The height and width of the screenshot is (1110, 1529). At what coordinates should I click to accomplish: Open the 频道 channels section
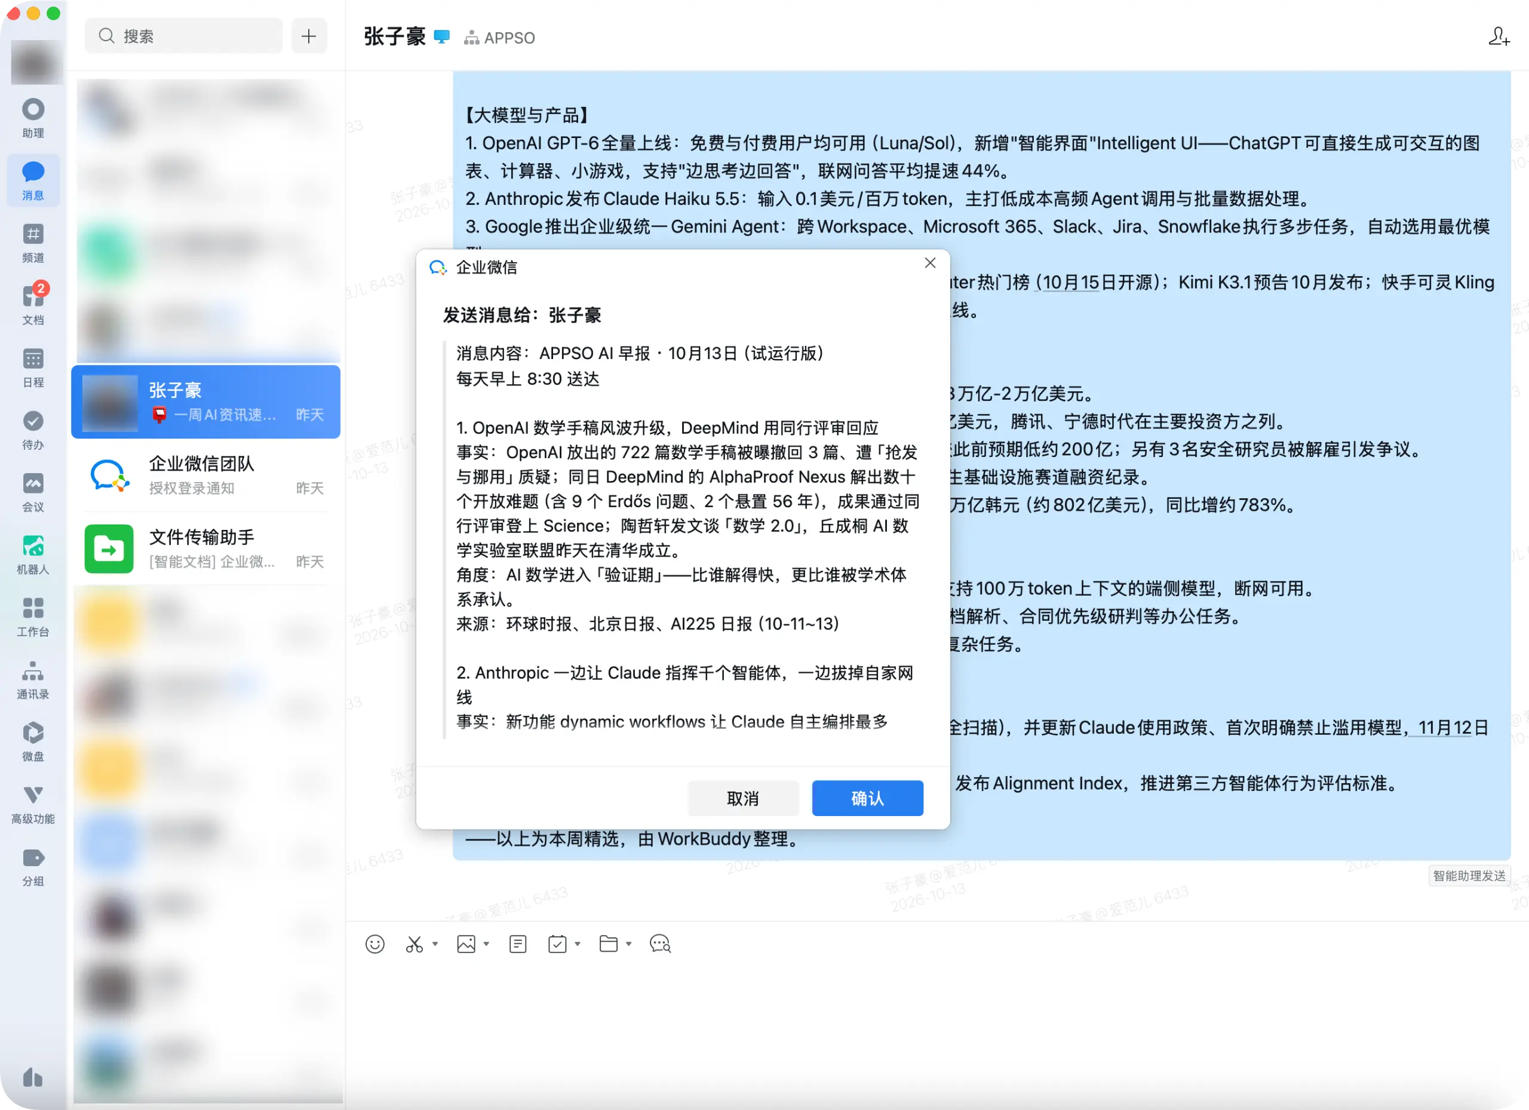pyautogui.click(x=33, y=243)
